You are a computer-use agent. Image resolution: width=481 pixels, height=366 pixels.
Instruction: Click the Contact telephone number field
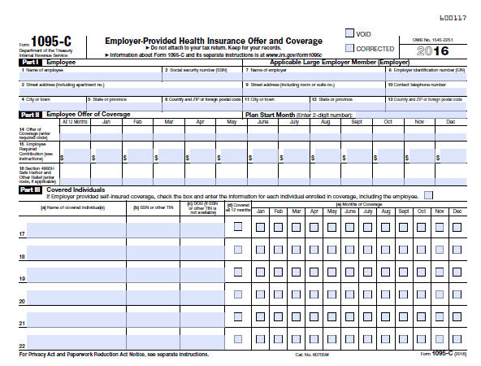(x=427, y=91)
